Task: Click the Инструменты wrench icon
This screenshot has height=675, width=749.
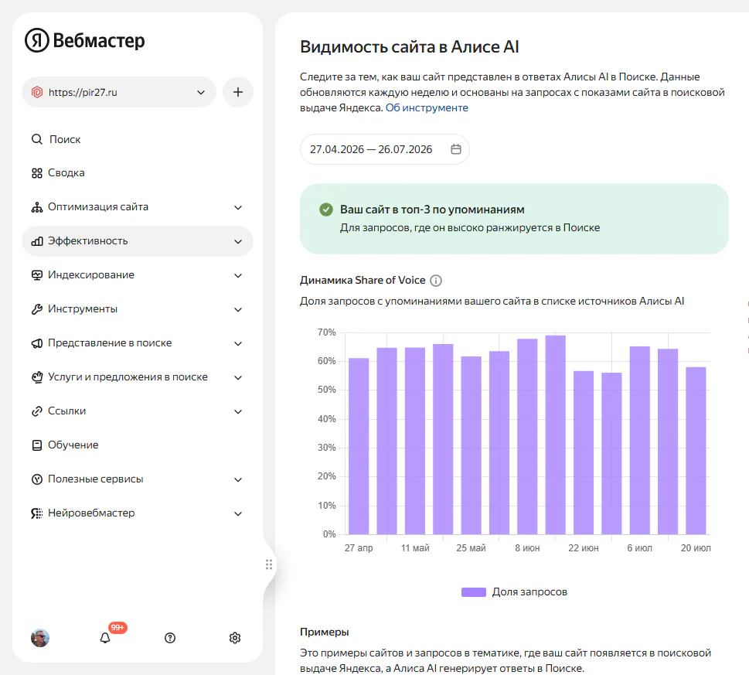Action: click(x=37, y=309)
